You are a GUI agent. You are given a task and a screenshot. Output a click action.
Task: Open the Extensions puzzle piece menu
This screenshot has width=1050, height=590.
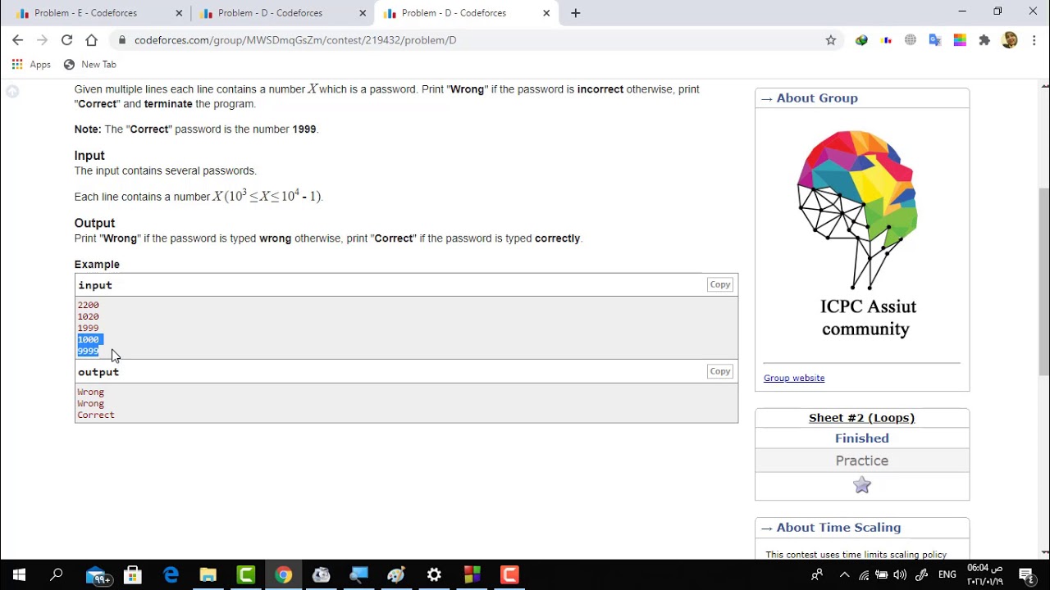(x=984, y=39)
